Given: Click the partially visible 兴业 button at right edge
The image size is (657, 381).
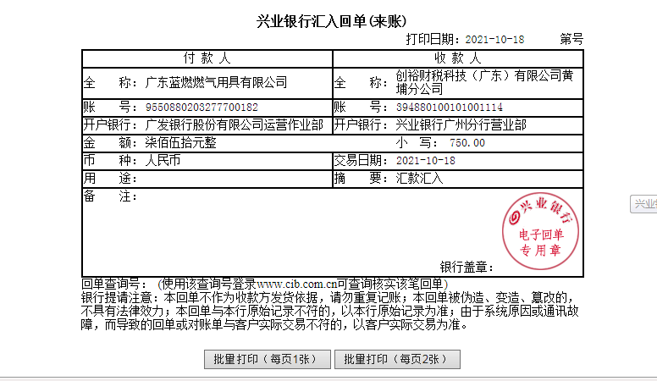Looking at the screenshot, I should (x=643, y=204).
